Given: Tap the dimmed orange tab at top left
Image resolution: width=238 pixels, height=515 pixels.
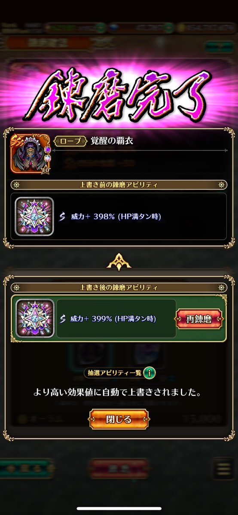Looking at the screenshot, I should coord(49,43).
